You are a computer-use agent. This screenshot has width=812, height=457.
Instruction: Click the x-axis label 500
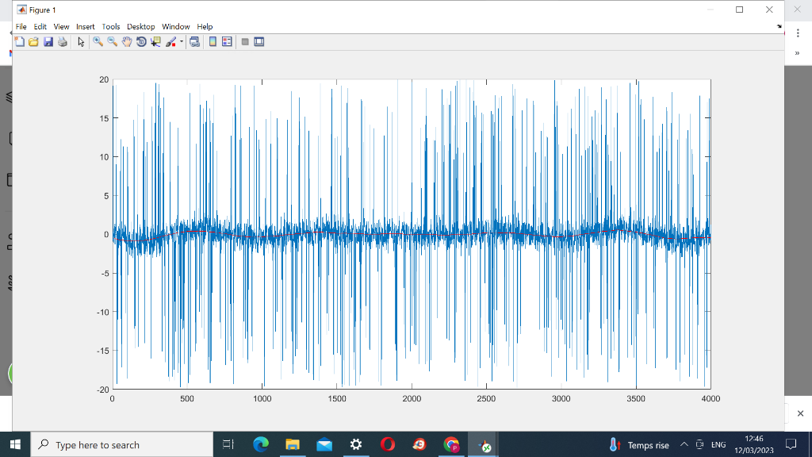[x=187, y=398]
